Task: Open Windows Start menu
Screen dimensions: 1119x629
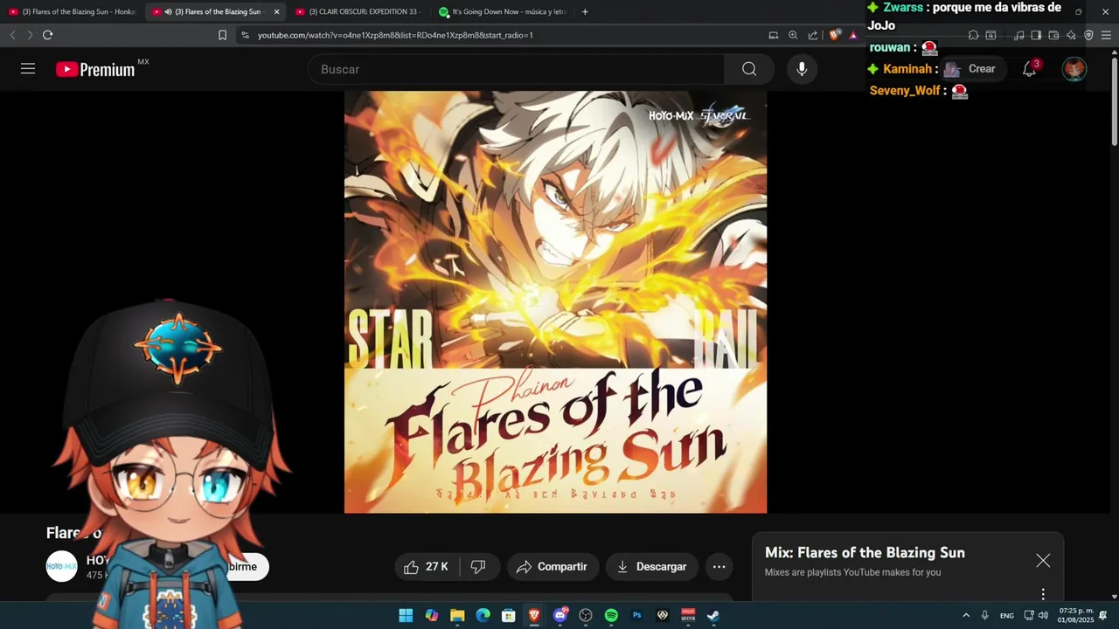Action: point(406,615)
